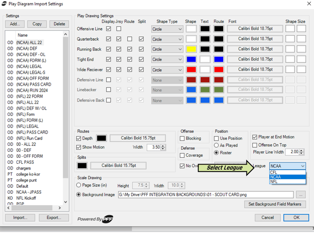Enable Defense Coverage checkbox

tap(182, 155)
